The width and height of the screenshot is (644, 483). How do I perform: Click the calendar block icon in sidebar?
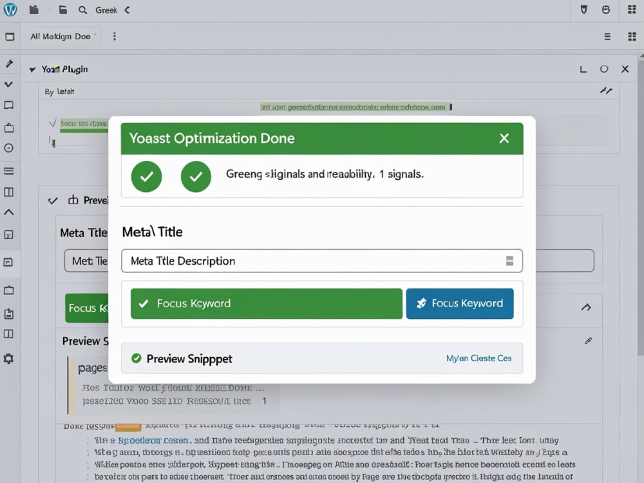pos(8,262)
